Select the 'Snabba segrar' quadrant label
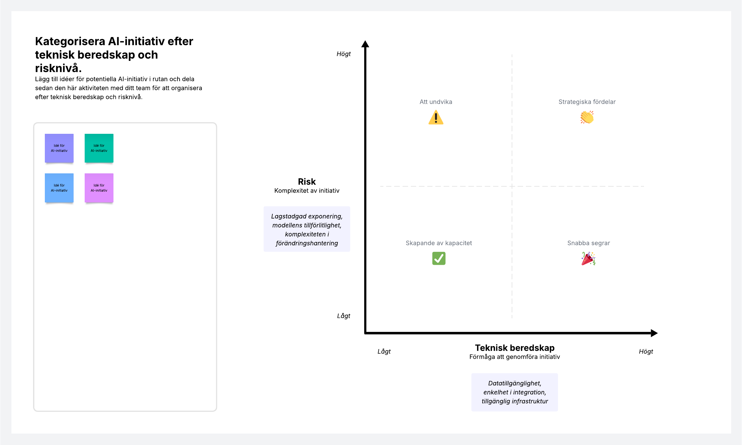 pos(588,243)
